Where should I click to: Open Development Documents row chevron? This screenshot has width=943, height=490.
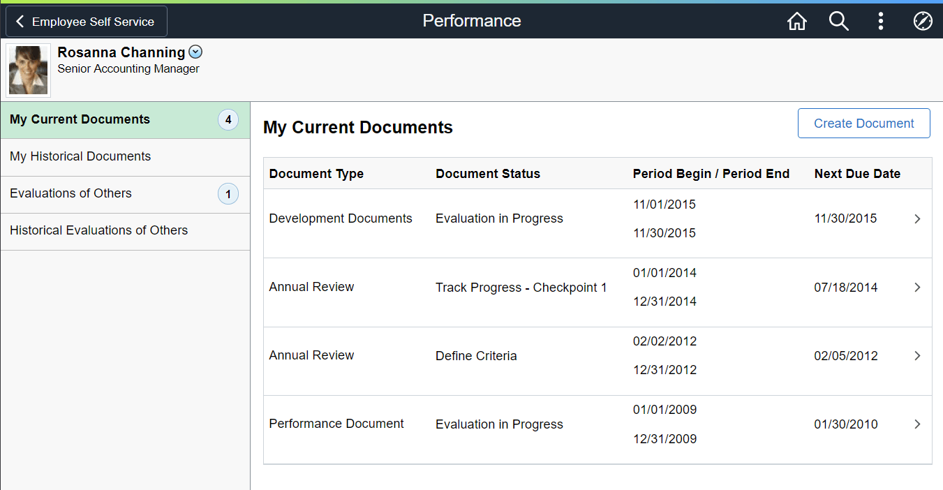click(917, 219)
